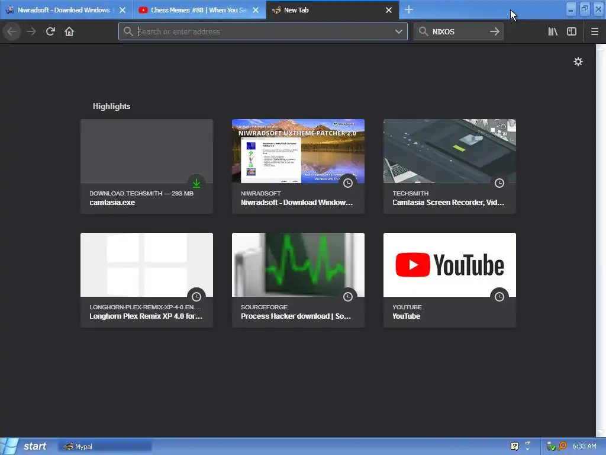This screenshot has width=606, height=455.
Task: Close the New Tab tab
Action: 389,10
